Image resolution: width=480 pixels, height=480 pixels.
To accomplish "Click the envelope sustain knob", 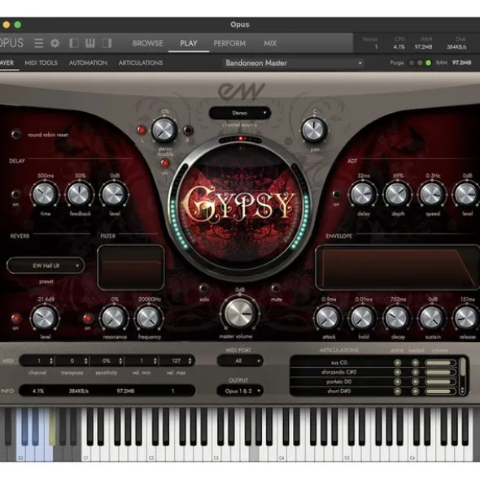I will (433, 318).
